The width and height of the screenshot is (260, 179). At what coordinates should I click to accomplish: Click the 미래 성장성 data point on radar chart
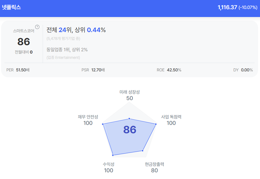[129, 119]
